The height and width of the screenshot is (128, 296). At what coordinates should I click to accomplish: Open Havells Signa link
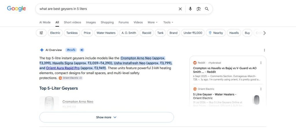point(63,63)
